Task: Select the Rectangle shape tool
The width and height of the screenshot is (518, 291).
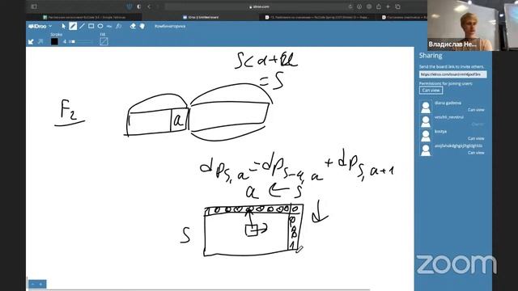Action: point(91,26)
